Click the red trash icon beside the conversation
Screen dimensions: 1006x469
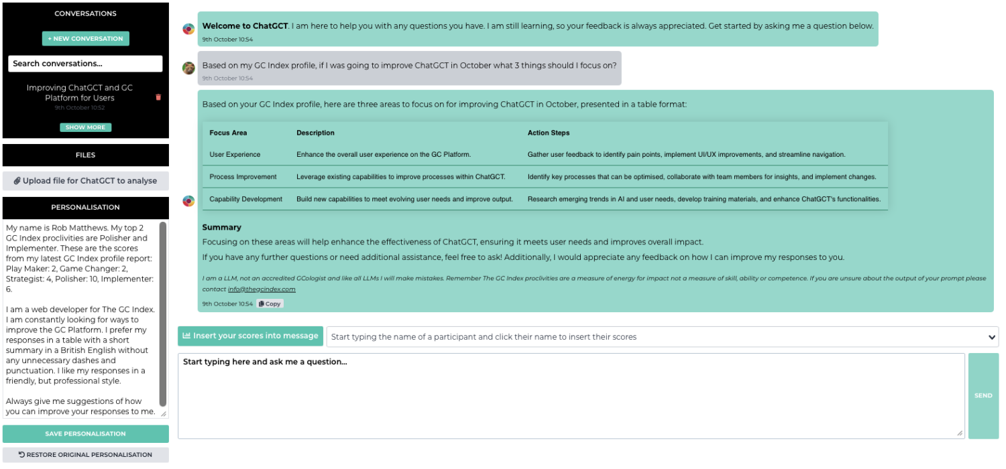tap(158, 97)
